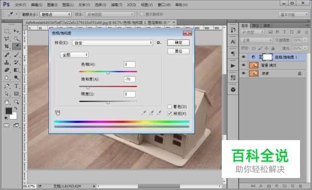The image size is (312, 190).
Task: Open the 不透明度 opacity arrow dropdown
Action: (305, 40)
